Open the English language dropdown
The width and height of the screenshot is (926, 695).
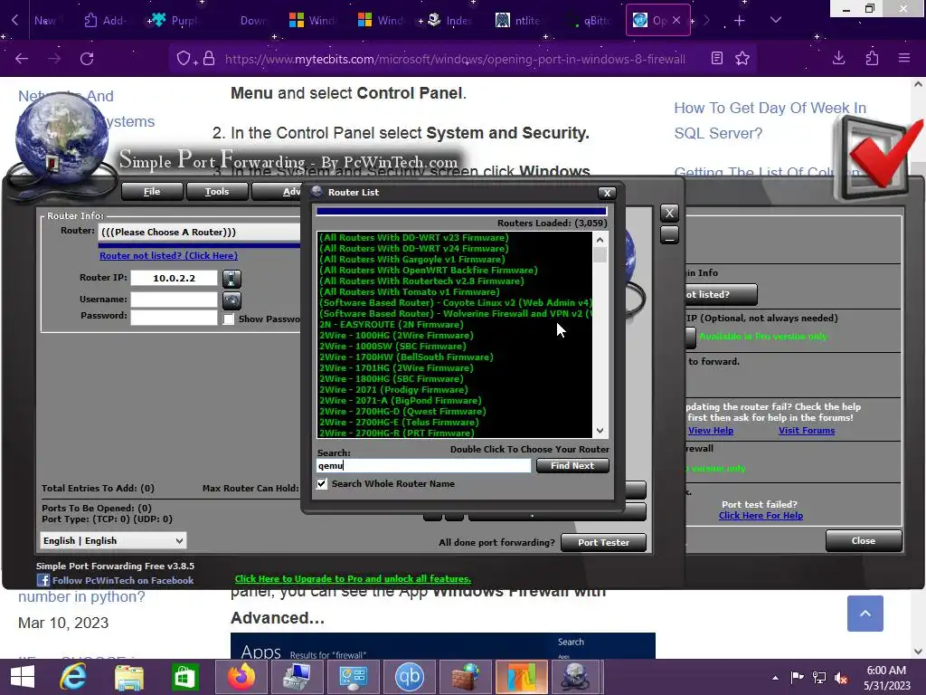pos(113,541)
